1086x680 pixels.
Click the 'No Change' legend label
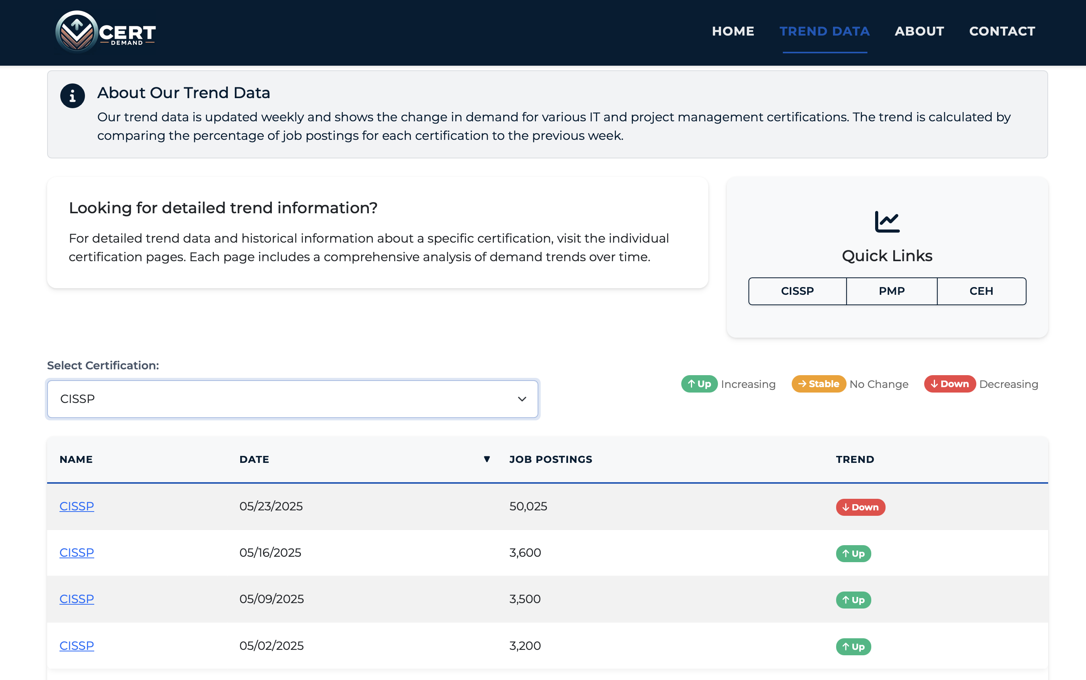[x=879, y=384]
